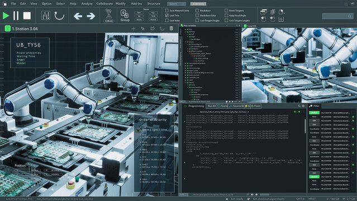Screen dimensions: 357x201
Task: Start playback with the green Play button
Action: coord(6,16)
